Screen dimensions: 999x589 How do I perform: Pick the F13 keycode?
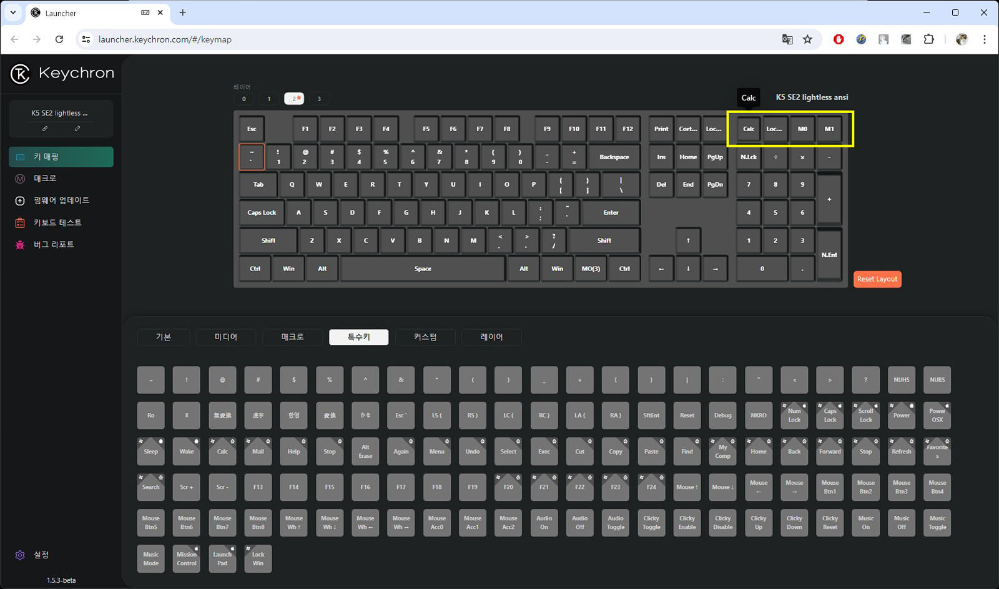pos(258,487)
